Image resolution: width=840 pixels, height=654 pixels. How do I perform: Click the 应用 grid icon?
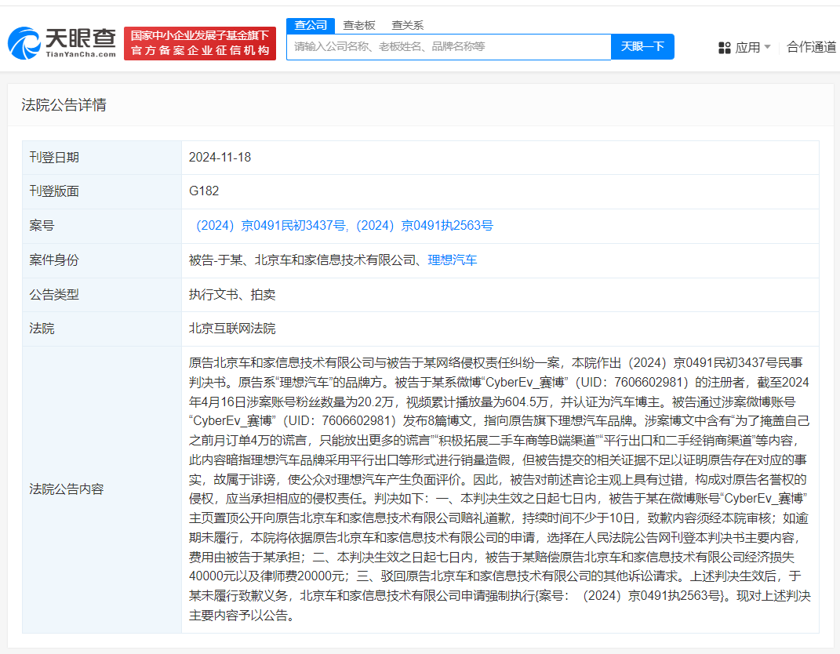725,48
